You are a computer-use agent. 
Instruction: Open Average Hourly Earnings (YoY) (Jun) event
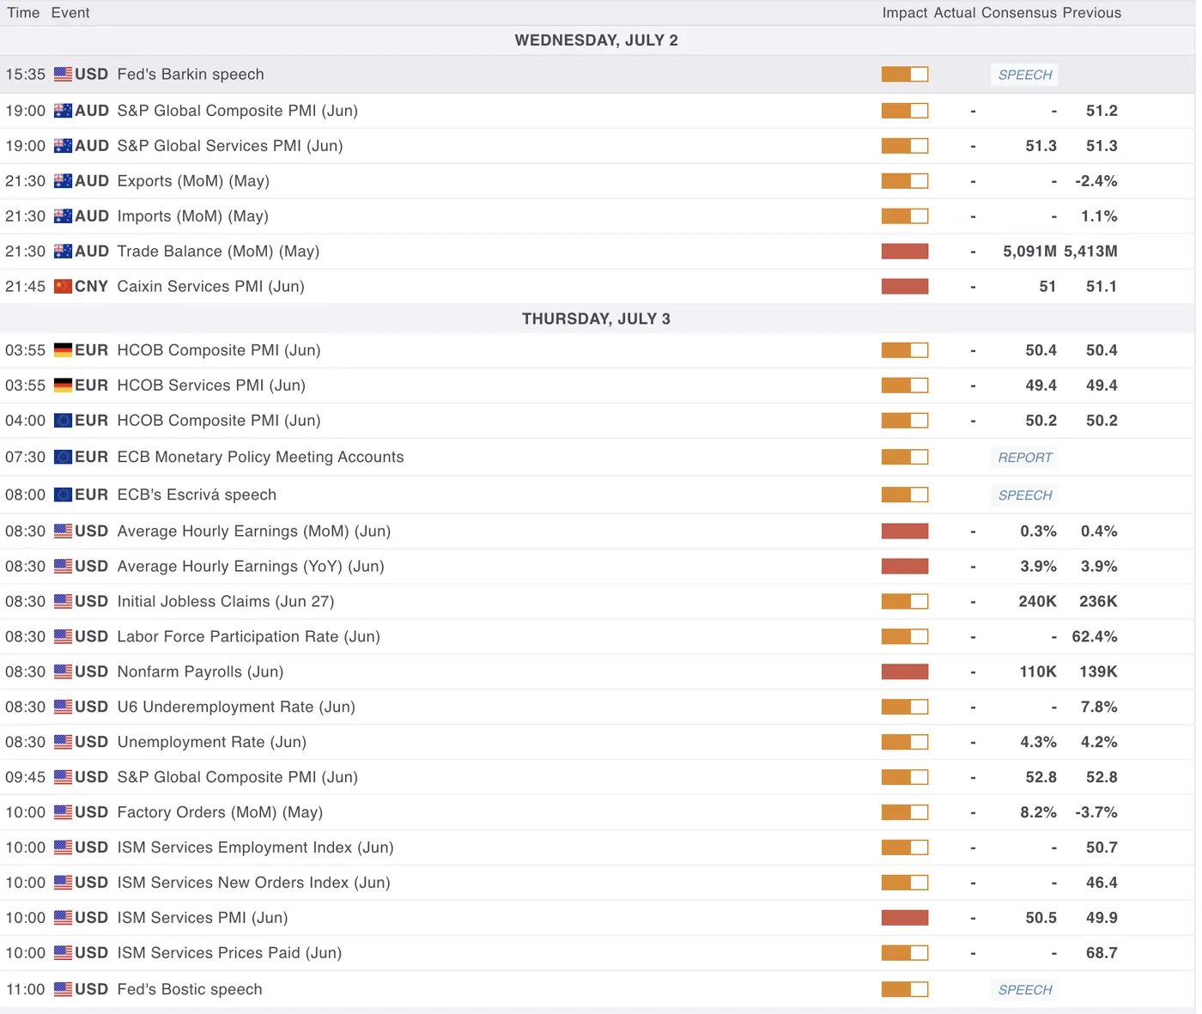coord(251,567)
